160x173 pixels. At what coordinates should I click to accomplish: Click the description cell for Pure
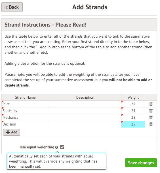85,104
